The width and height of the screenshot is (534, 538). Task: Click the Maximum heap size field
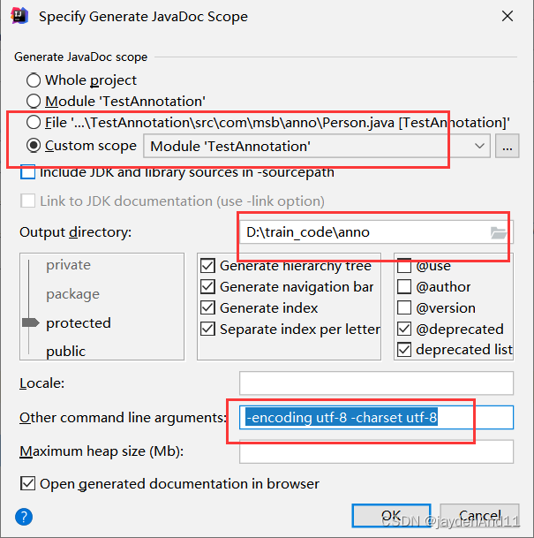coord(376,451)
